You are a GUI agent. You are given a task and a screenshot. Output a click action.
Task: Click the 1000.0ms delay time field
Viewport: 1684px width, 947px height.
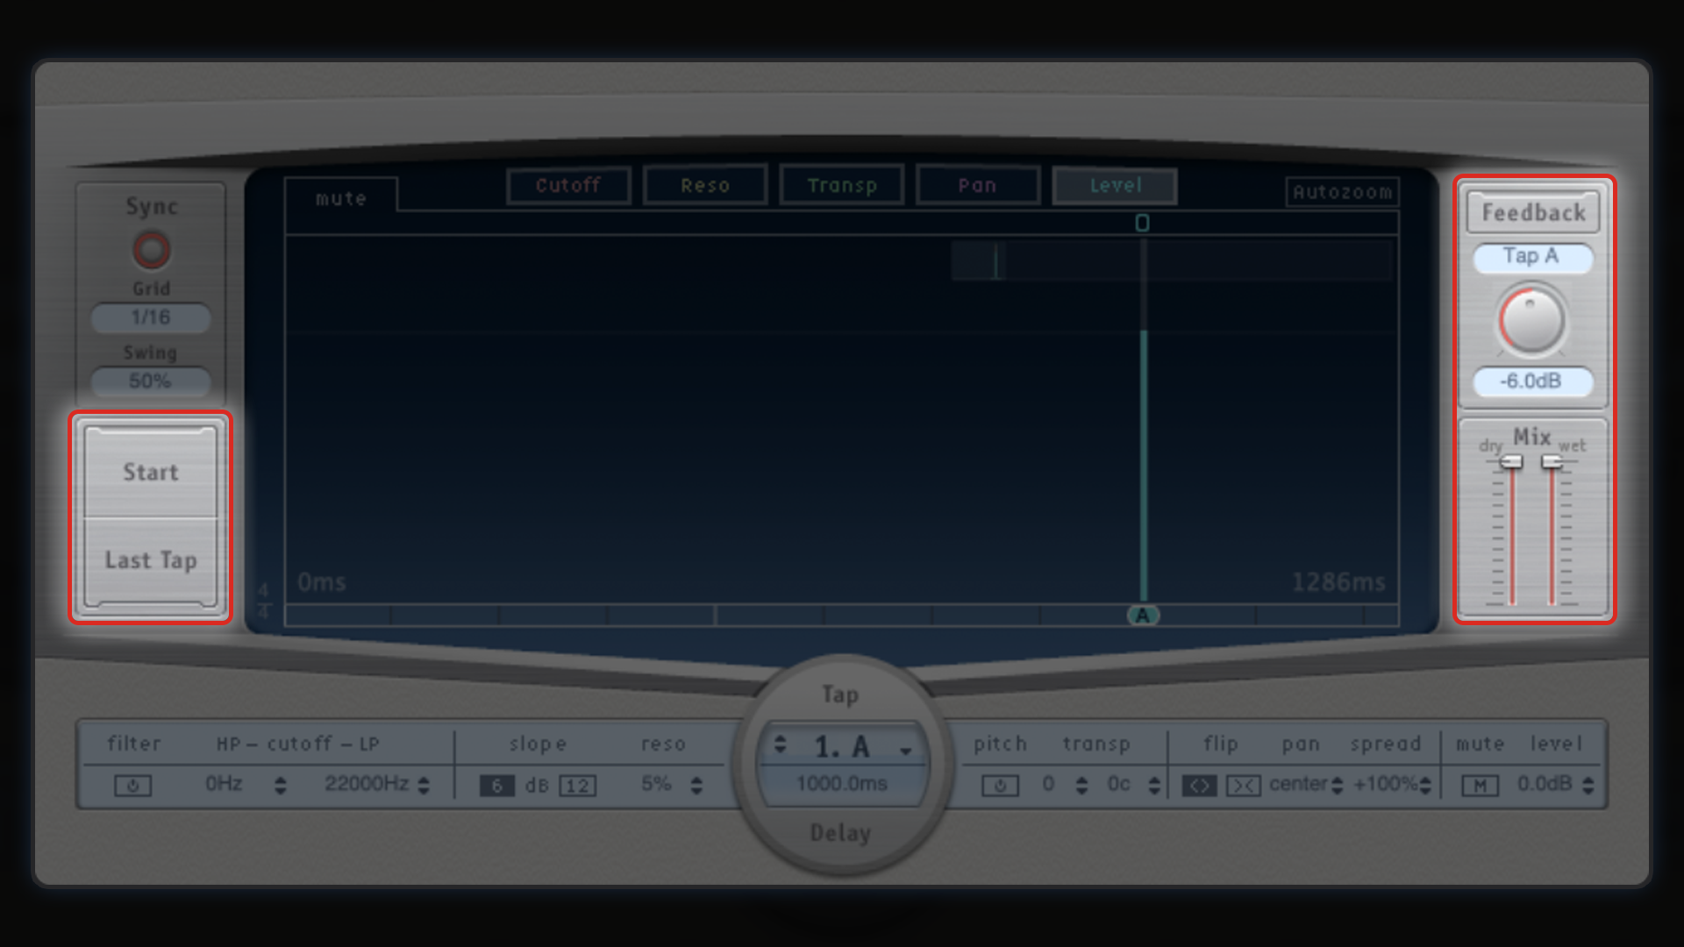point(841,784)
